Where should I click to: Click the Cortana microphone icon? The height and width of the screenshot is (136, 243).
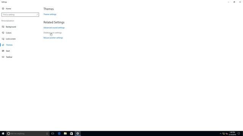(x=47, y=133)
